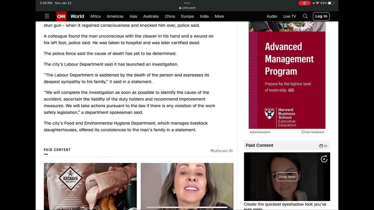Tap the battery status icon
Screen dimensions: 374x210
pyautogui.click(x=331, y=3)
